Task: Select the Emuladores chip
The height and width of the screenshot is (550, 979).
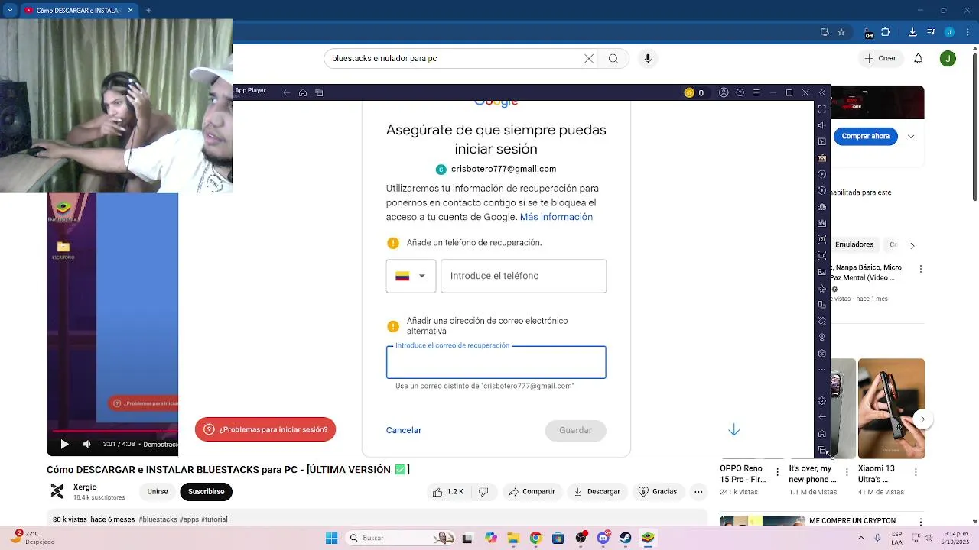Action: [x=854, y=245]
